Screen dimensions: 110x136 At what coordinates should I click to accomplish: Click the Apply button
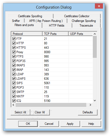click(x=70, y=124)
